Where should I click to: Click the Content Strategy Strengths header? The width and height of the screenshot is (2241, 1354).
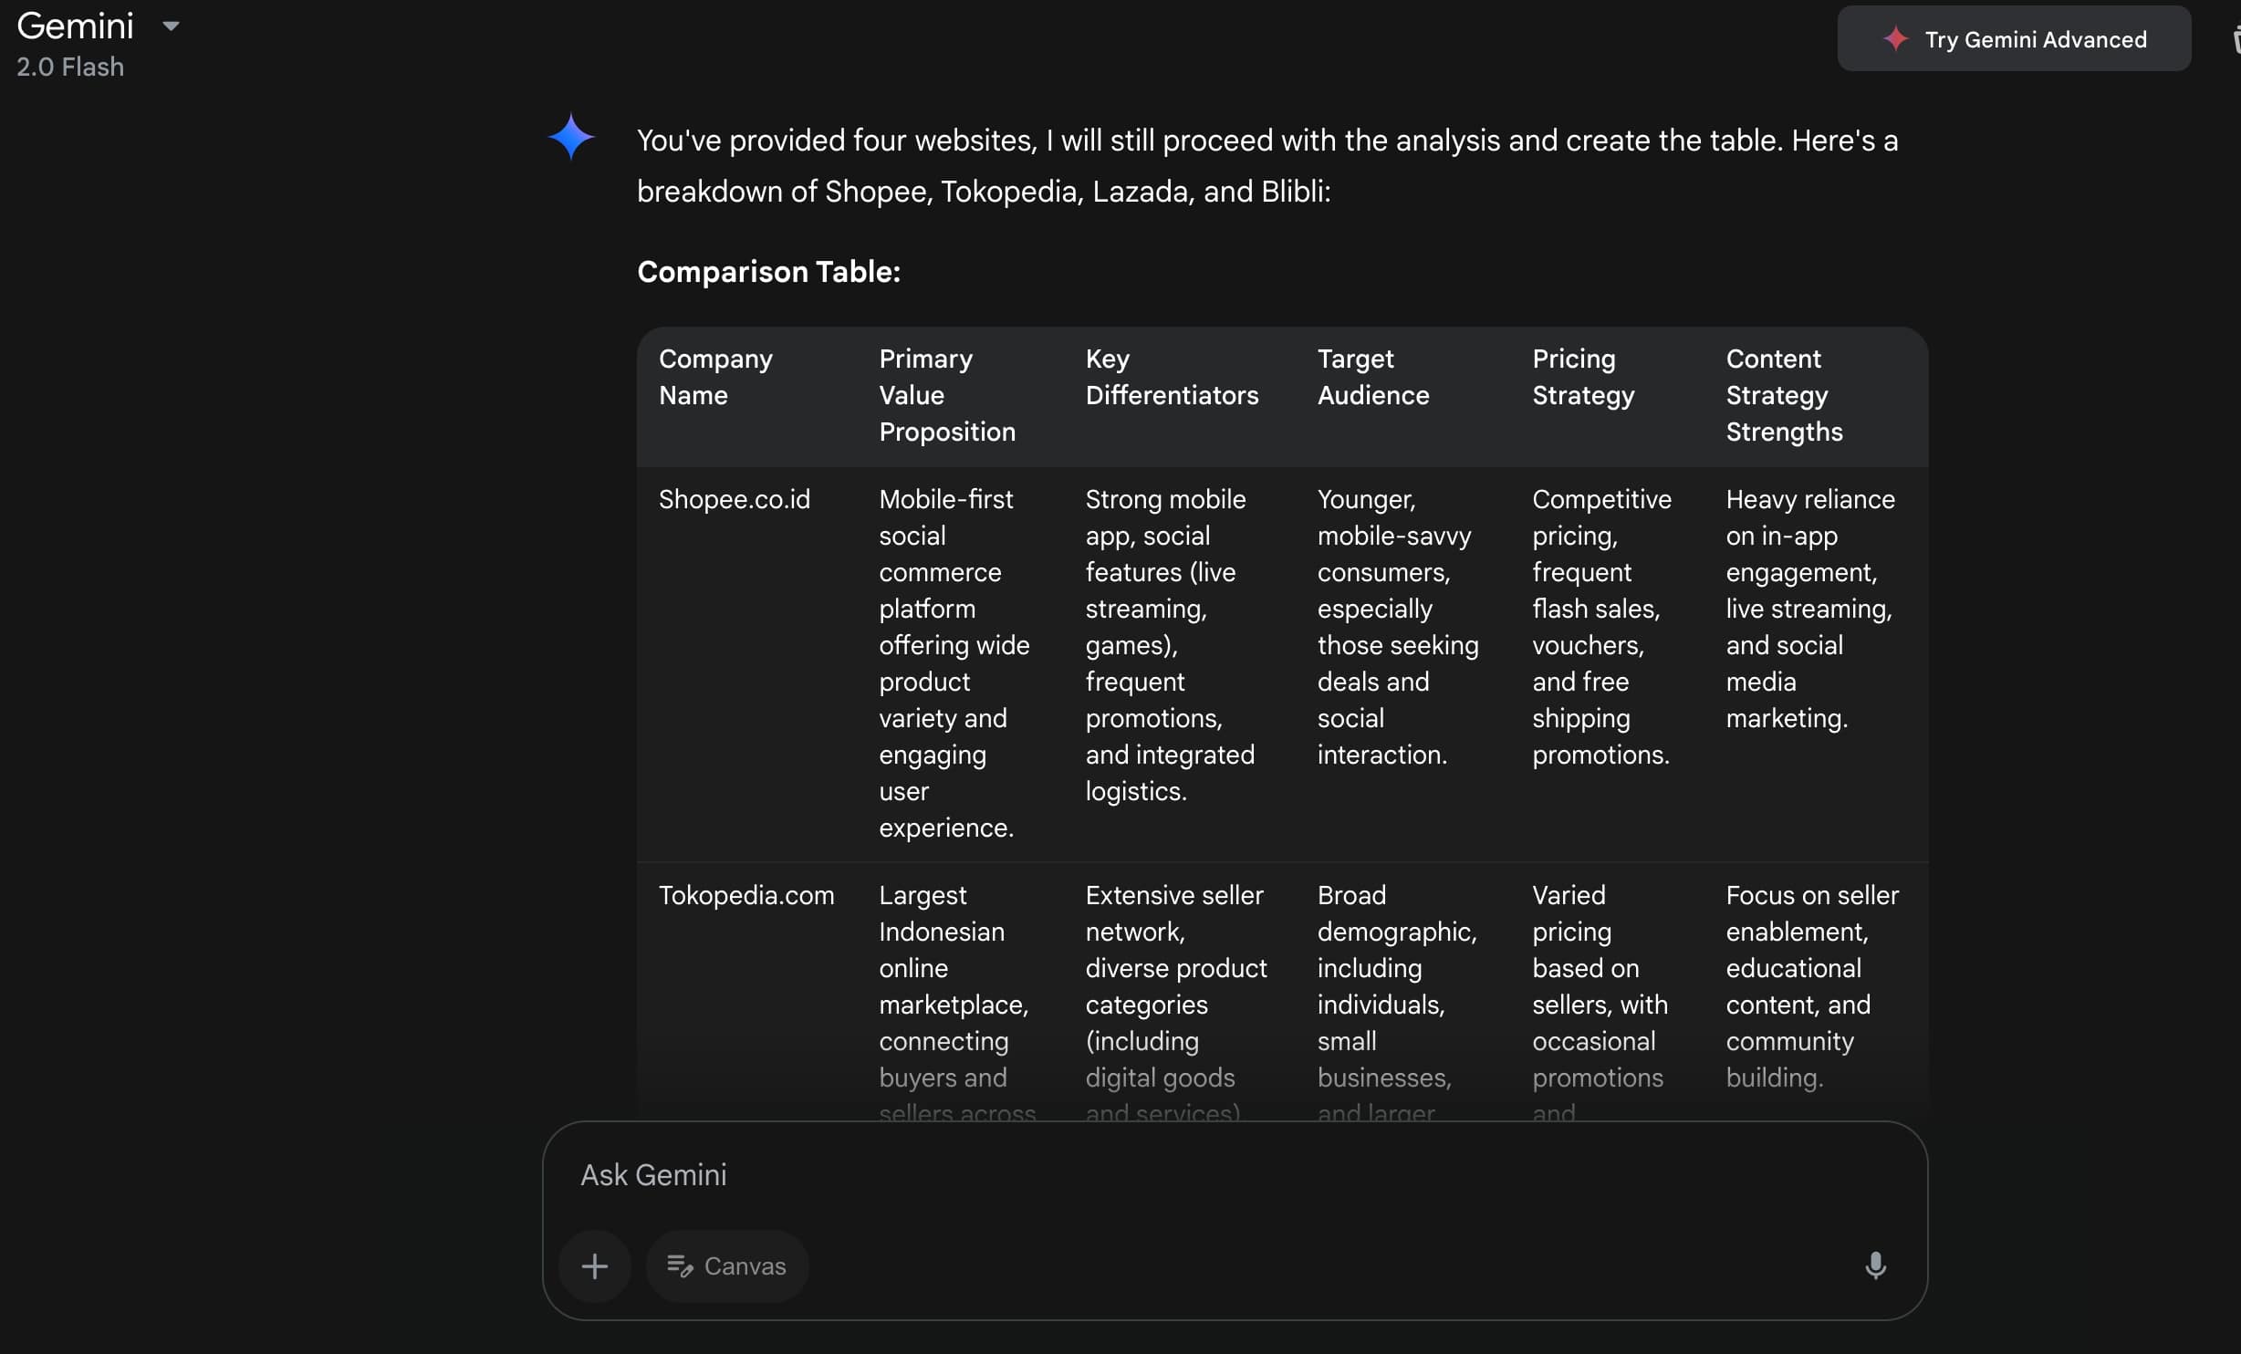(x=1784, y=394)
